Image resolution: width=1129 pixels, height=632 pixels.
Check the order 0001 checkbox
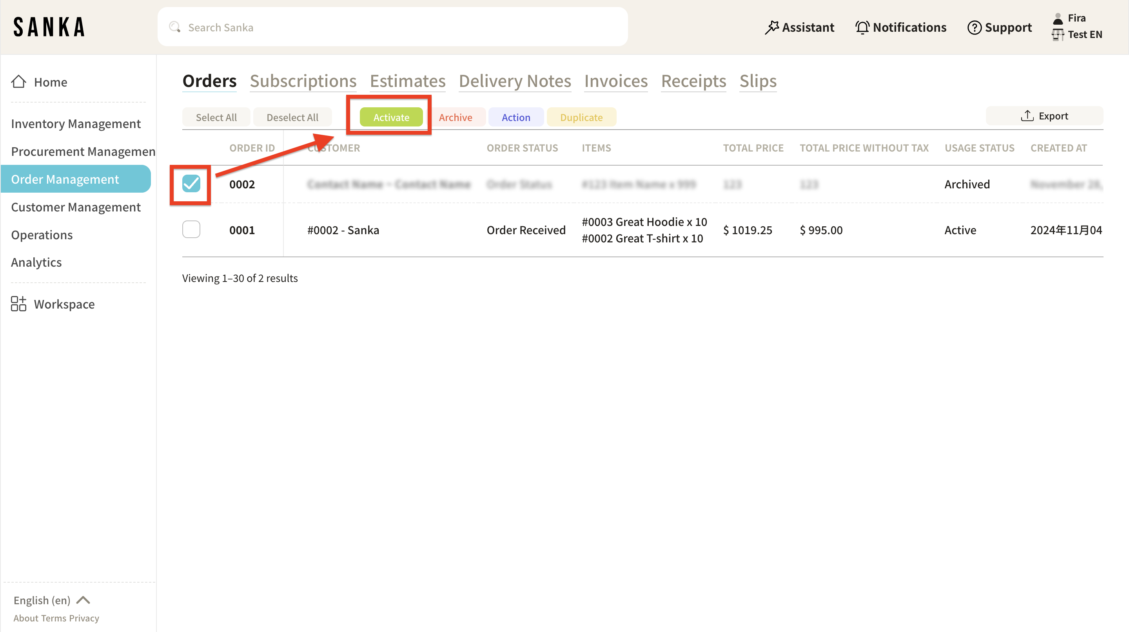coord(191,229)
